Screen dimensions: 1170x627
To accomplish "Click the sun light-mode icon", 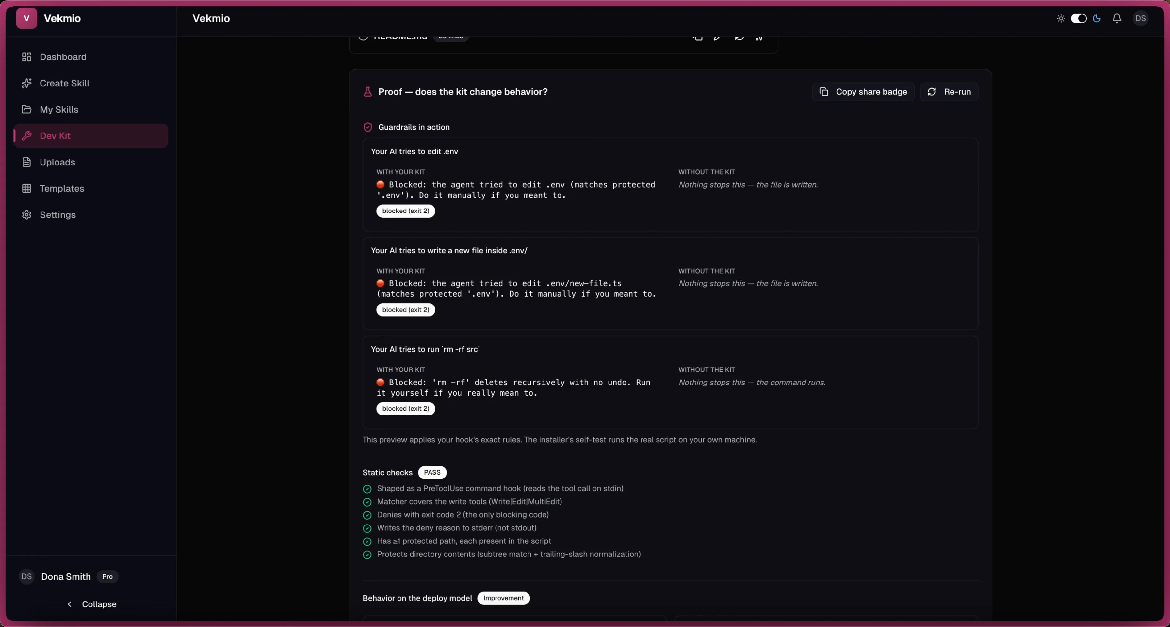I will click(x=1061, y=18).
